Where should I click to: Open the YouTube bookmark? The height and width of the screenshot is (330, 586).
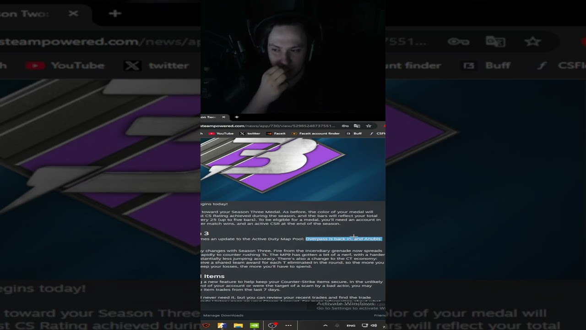pos(221,133)
